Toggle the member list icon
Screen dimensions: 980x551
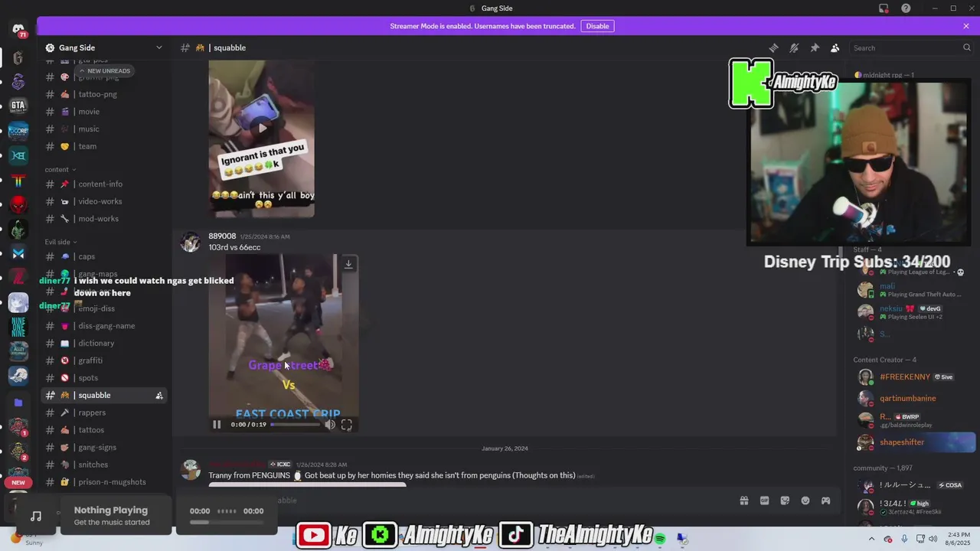[x=835, y=47]
